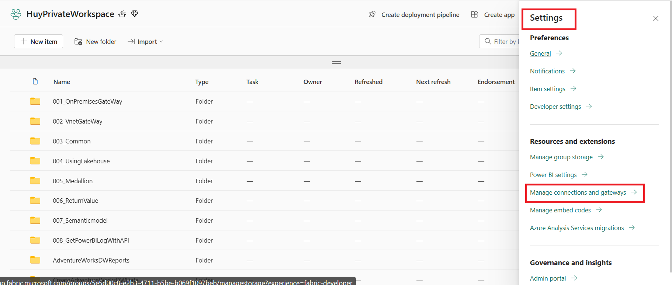Open Manage connections and gateways
This screenshot has width=672, height=285.
click(x=578, y=192)
